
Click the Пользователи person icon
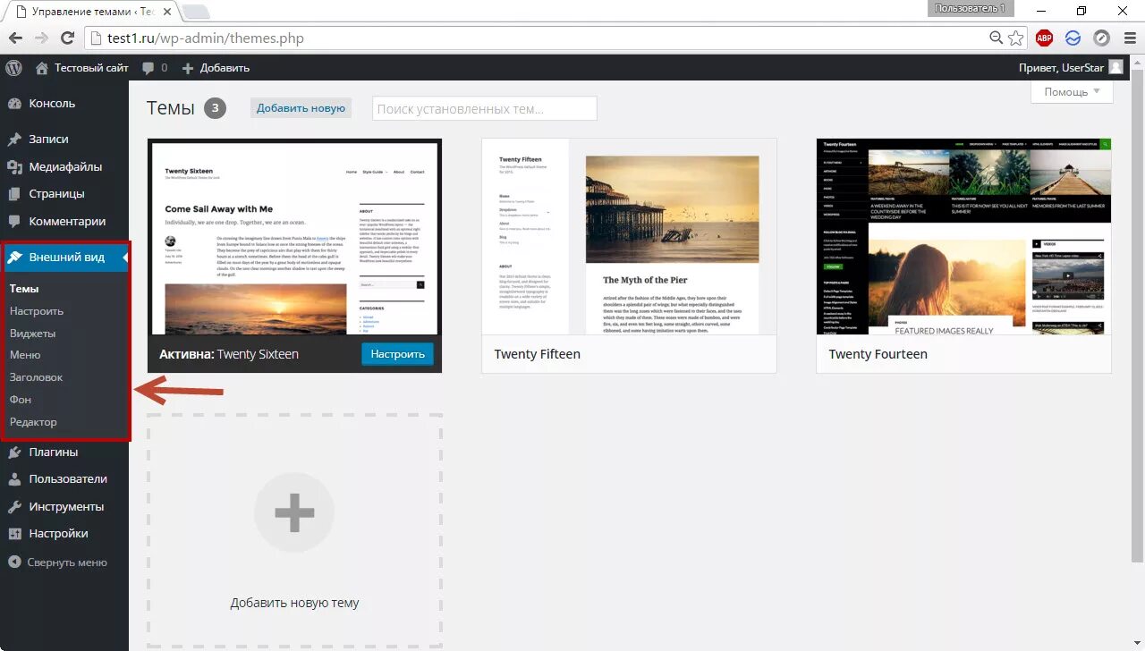pos(14,479)
